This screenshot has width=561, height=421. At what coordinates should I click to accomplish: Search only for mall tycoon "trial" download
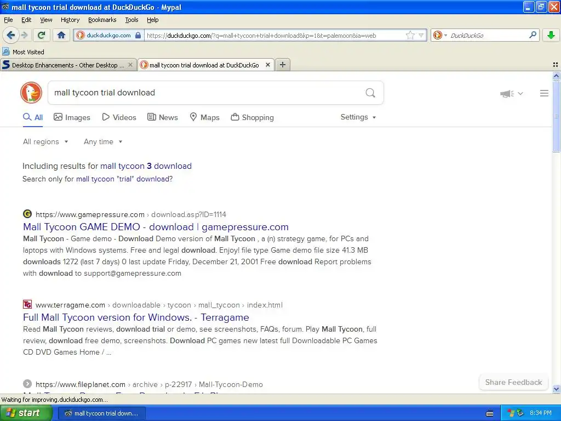click(123, 179)
